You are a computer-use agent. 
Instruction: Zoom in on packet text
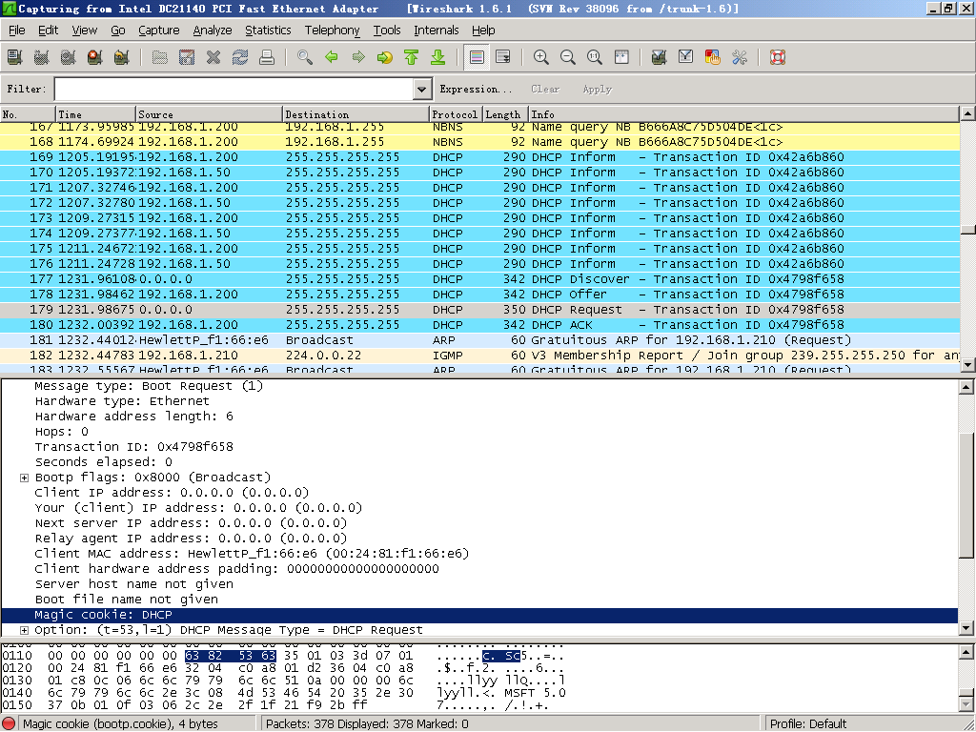tap(541, 57)
